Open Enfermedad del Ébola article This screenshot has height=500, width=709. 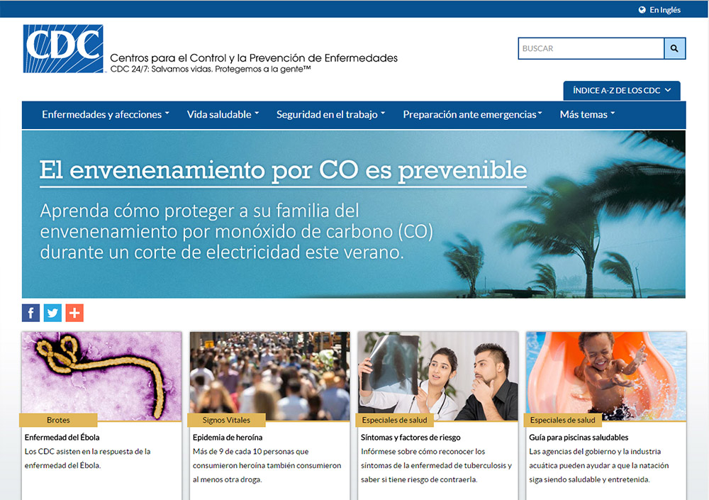click(62, 438)
